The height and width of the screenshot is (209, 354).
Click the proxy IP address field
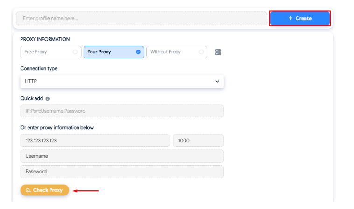point(95,140)
